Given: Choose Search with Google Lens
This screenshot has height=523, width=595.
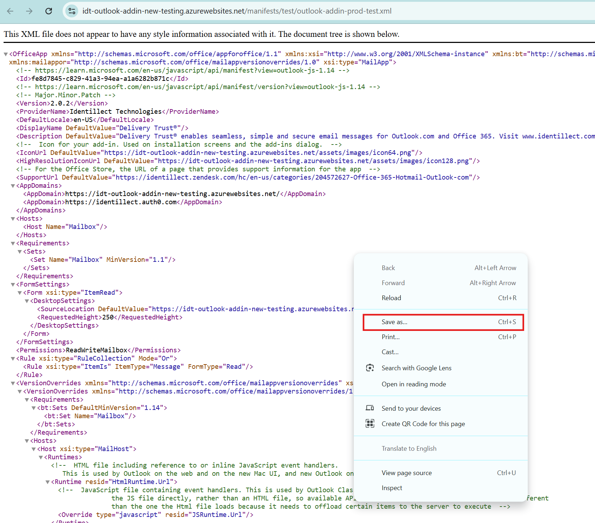Looking at the screenshot, I should coord(441,368).
